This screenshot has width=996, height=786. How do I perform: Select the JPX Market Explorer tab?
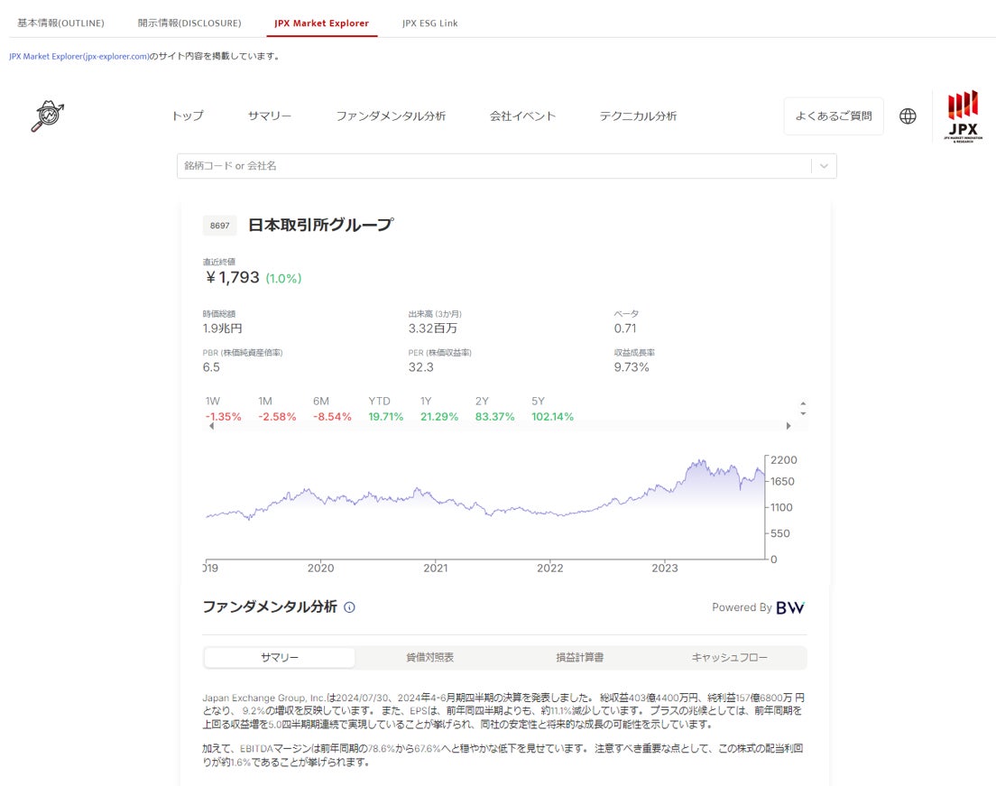pyautogui.click(x=321, y=23)
